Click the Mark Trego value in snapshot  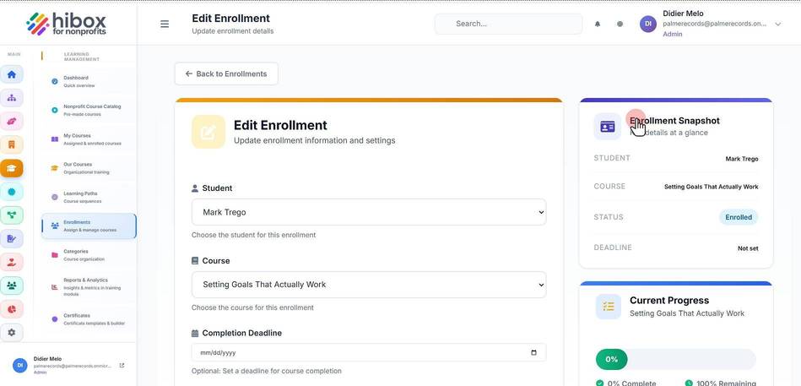click(742, 159)
